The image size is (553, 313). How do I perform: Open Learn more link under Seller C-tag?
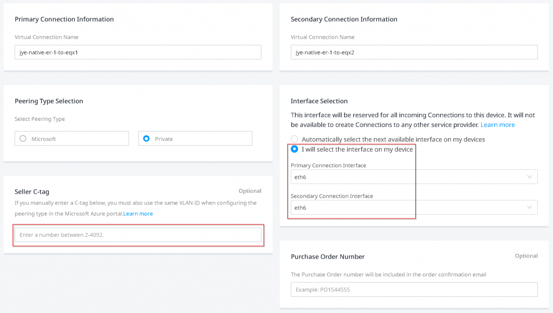coord(138,214)
